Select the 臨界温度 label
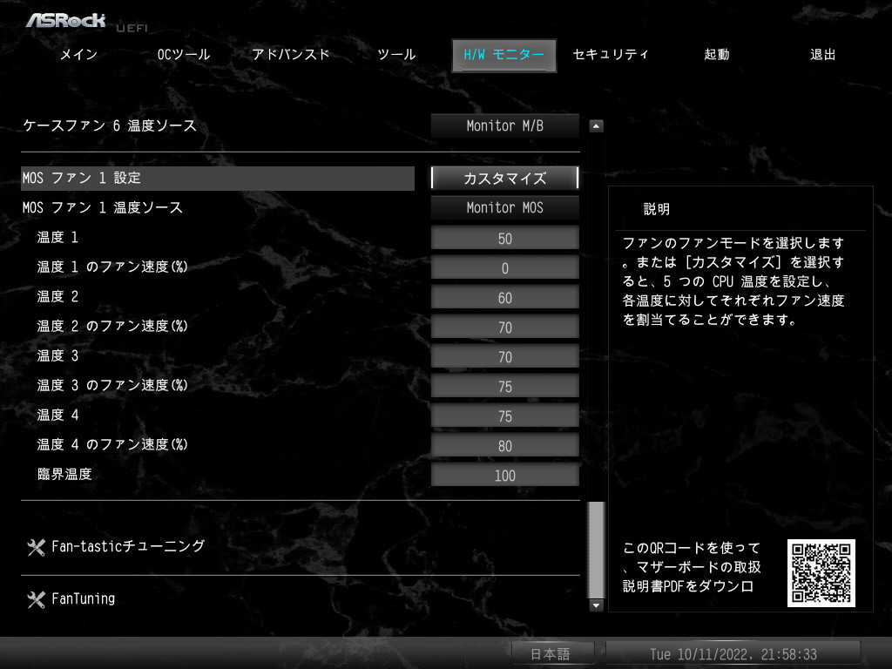 pyautogui.click(x=64, y=474)
